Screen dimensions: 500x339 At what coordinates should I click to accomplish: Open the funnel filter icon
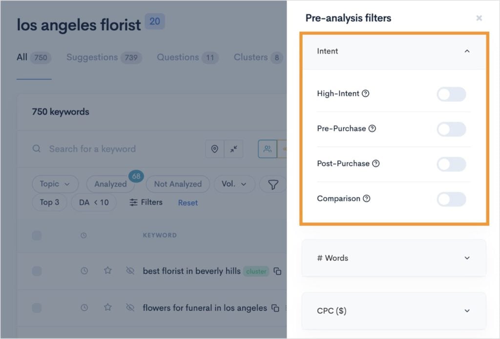click(273, 184)
